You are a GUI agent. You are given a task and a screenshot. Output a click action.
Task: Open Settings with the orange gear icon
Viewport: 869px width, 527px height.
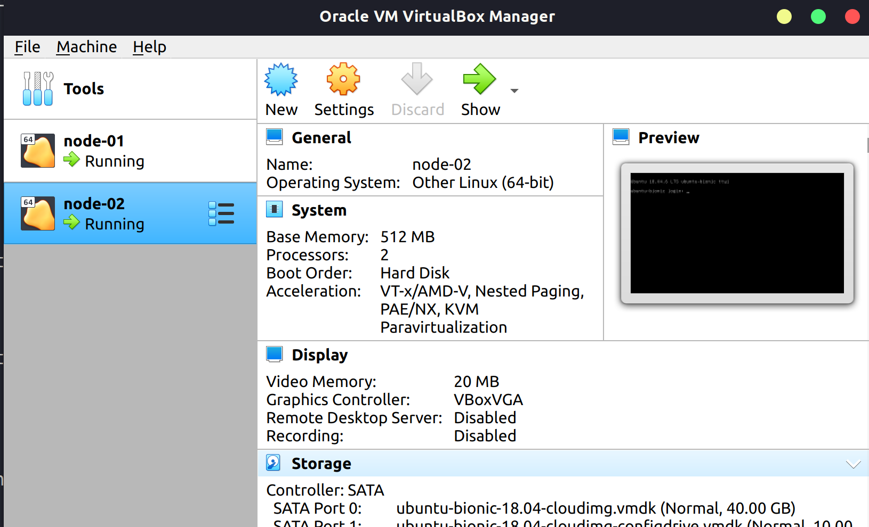click(x=343, y=80)
